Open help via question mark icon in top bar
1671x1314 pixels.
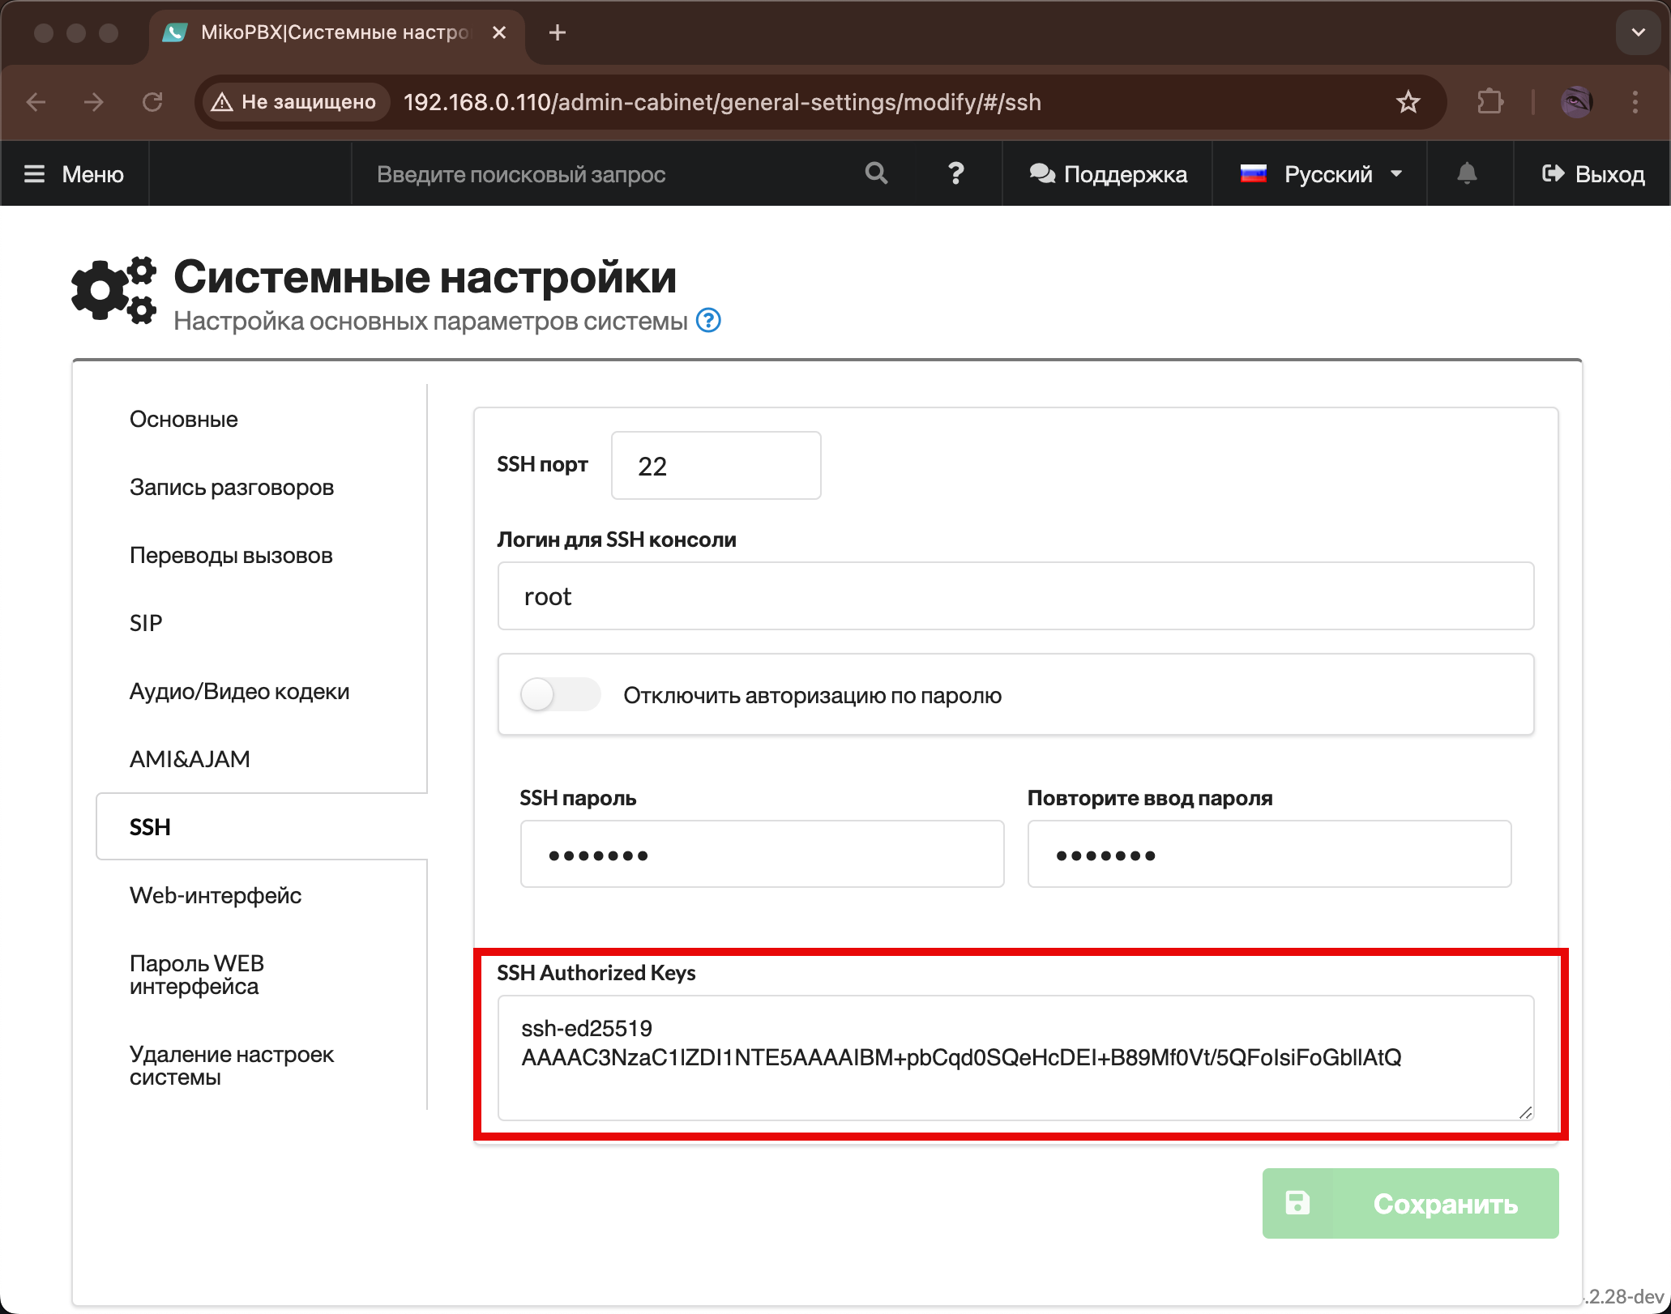(x=956, y=173)
